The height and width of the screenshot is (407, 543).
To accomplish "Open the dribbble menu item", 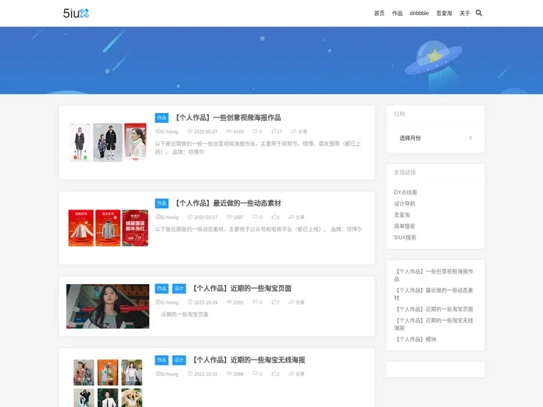I will (x=419, y=13).
